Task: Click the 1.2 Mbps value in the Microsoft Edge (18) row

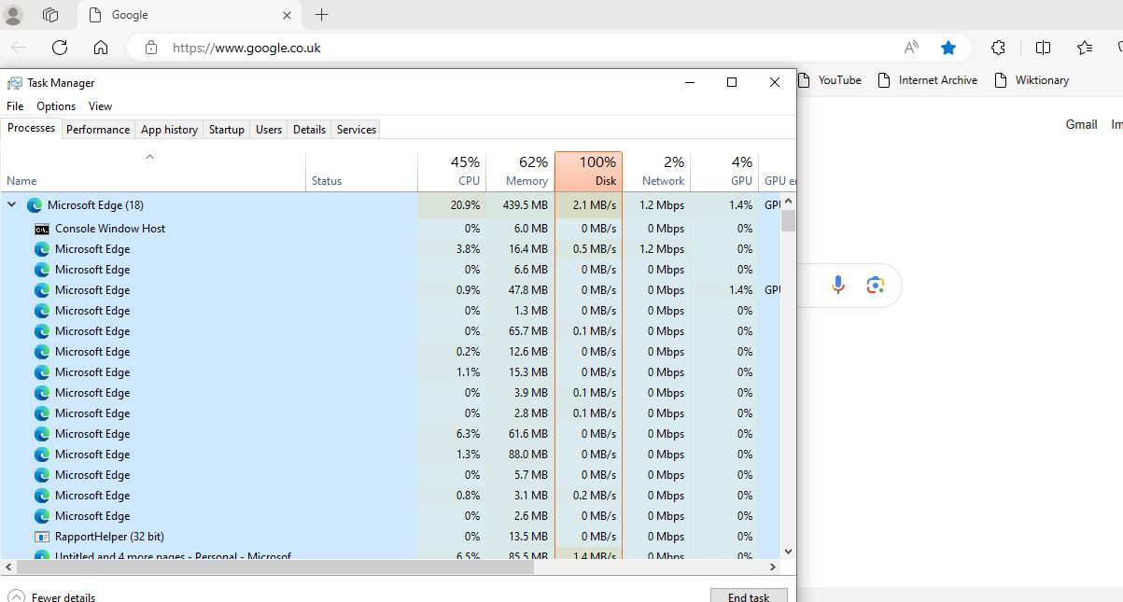Action: [662, 205]
